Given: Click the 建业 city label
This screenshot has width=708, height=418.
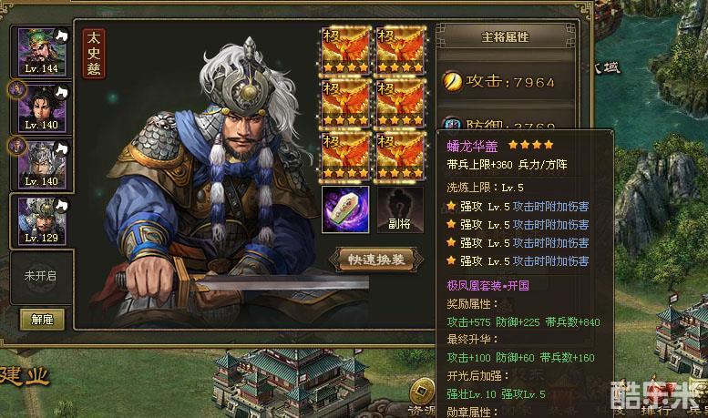Looking at the screenshot, I should pos(25,376).
